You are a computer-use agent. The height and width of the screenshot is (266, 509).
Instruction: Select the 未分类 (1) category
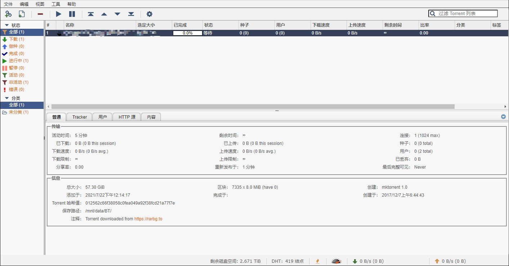pyautogui.click(x=22, y=112)
